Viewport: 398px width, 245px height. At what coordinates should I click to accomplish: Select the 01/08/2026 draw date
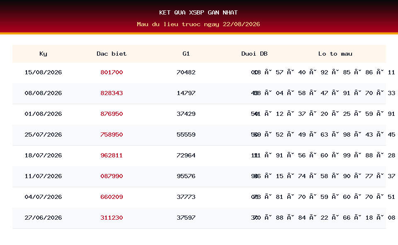tap(43, 114)
